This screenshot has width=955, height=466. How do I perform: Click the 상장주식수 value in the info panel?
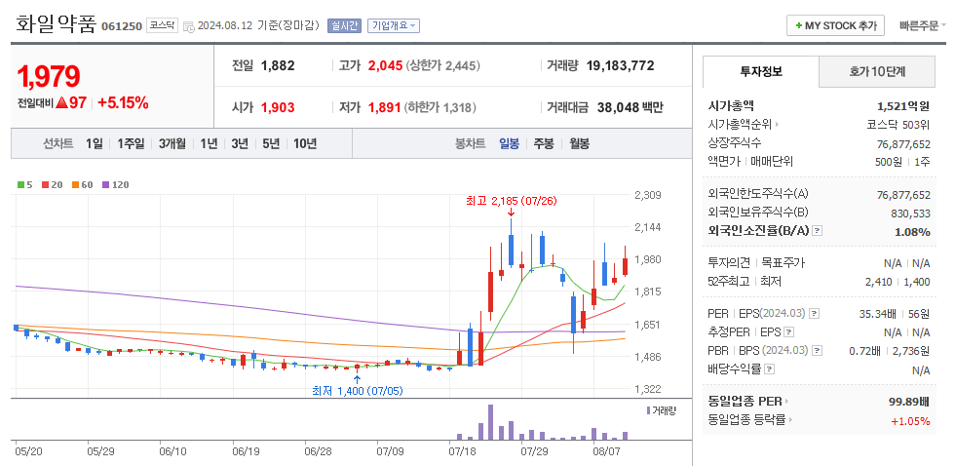[x=904, y=143]
